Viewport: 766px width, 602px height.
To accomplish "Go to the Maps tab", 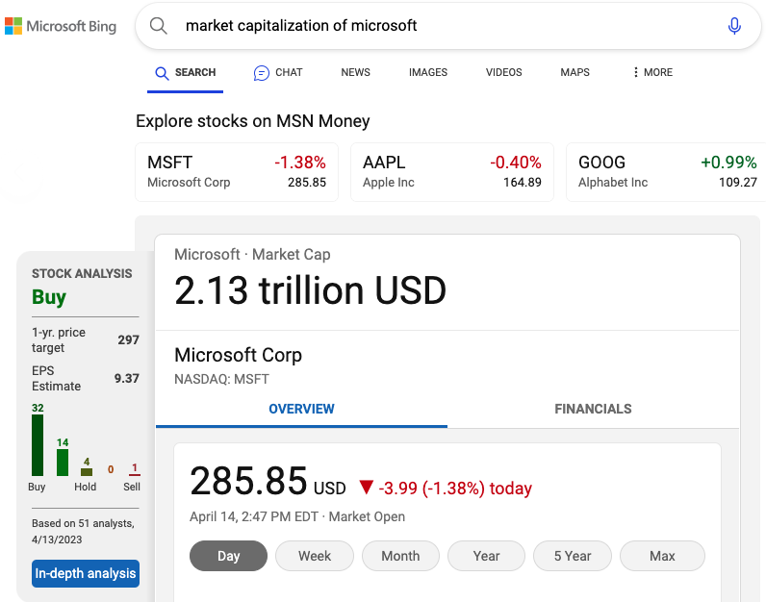I will (574, 72).
